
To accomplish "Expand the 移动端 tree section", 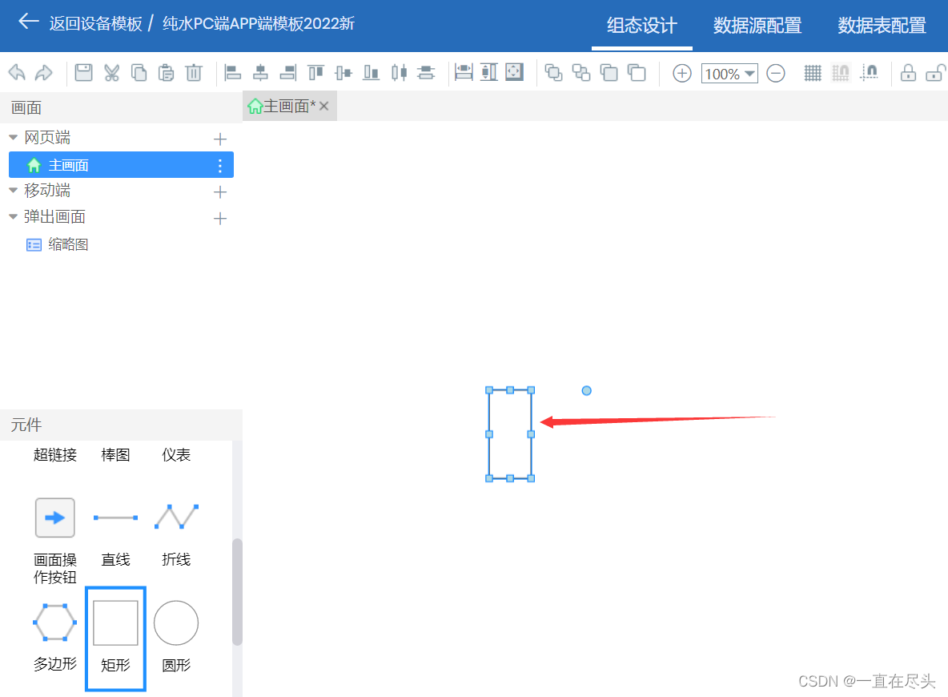I will 13,191.
